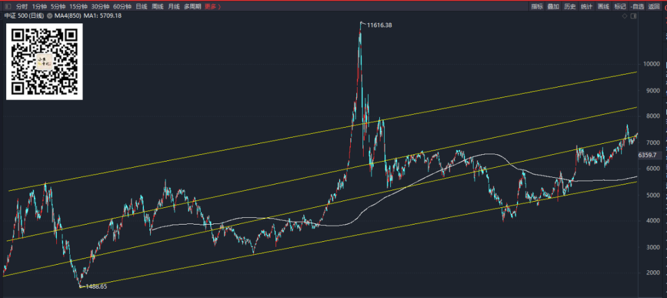Toggle the right side panel icon
This screenshot has width=667, height=298.
click(x=634, y=16)
